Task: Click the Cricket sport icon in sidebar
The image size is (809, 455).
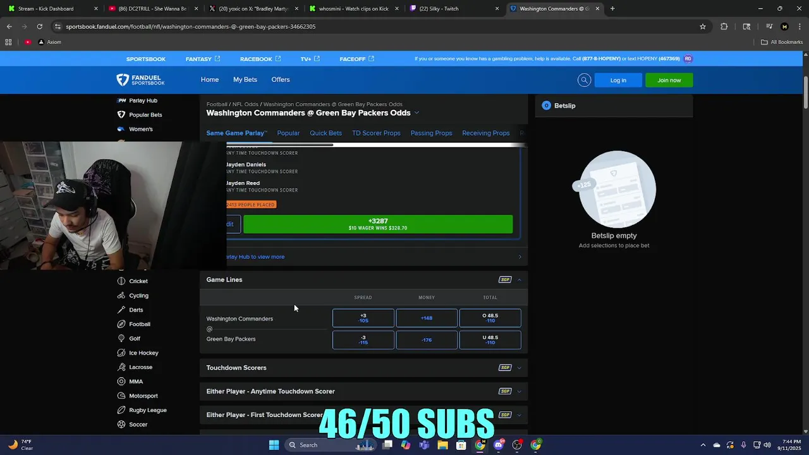Action: pos(121,281)
